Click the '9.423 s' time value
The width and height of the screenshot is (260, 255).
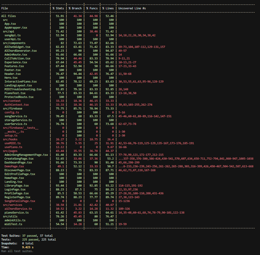coord(28,247)
